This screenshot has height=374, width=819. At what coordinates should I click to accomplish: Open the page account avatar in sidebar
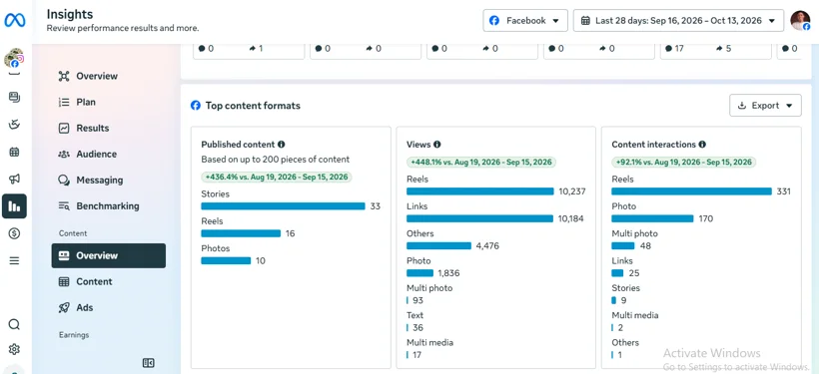14,59
